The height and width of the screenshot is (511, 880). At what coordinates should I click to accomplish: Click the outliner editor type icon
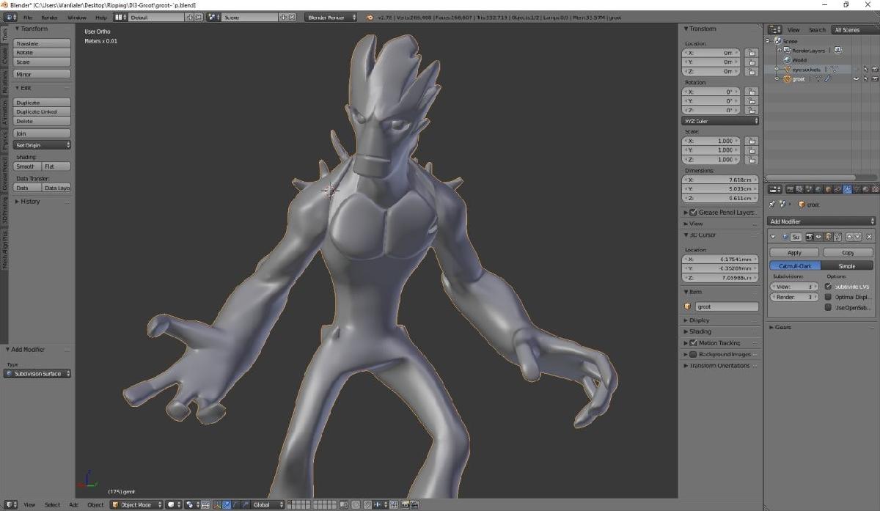click(x=774, y=29)
